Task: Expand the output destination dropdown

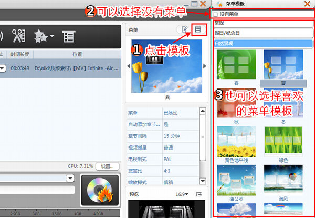Action: 69,179
